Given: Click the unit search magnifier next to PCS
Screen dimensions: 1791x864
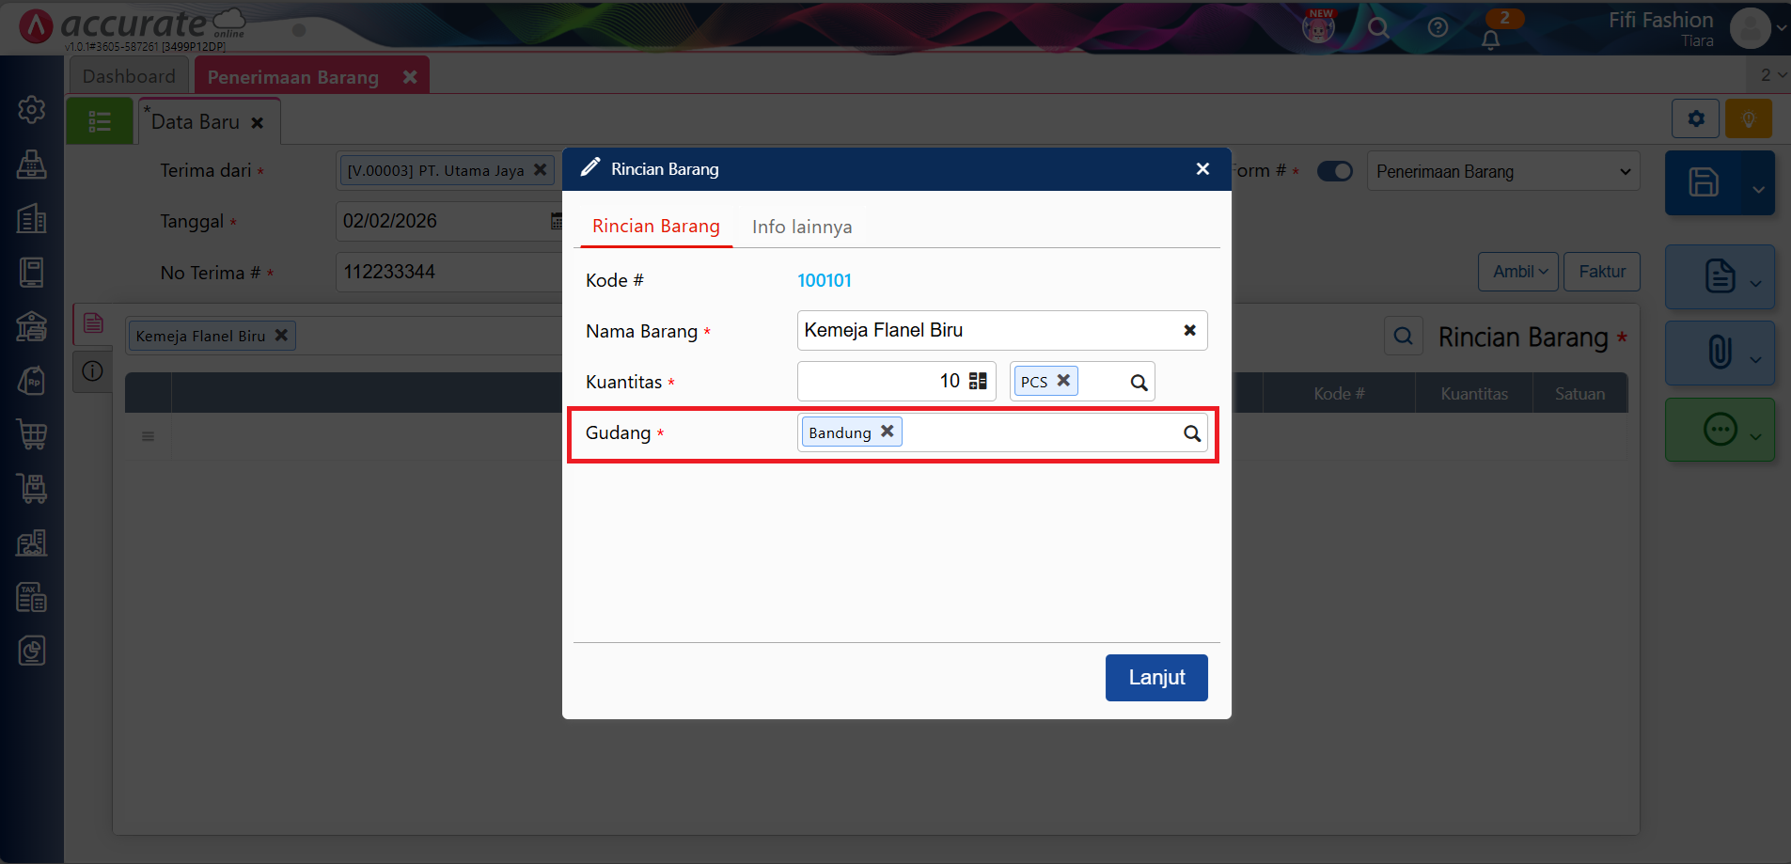Looking at the screenshot, I should 1139,383.
